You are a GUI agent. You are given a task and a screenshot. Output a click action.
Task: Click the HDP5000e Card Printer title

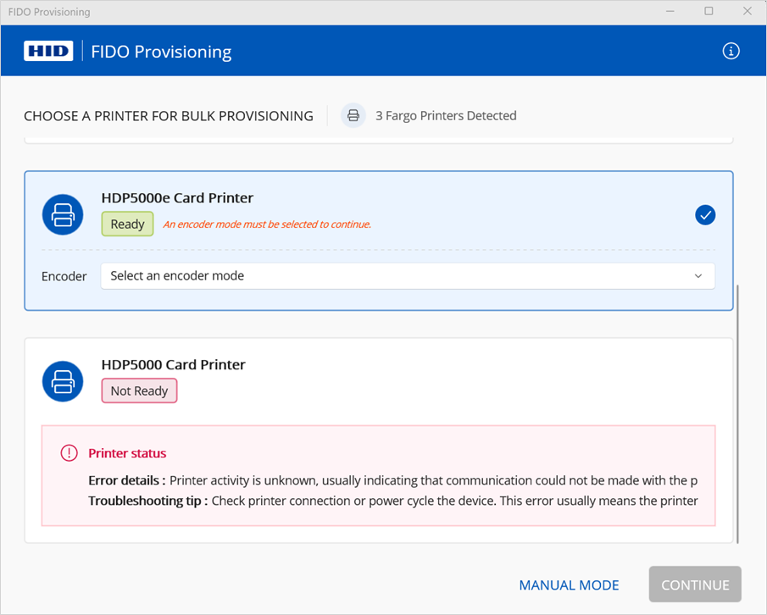tap(177, 198)
